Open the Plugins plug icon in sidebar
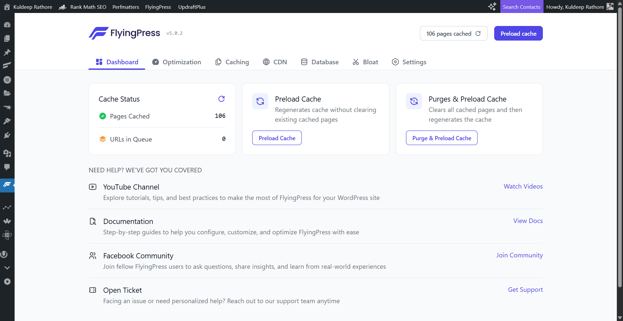Image resolution: width=623 pixels, height=321 pixels. pos(7,135)
